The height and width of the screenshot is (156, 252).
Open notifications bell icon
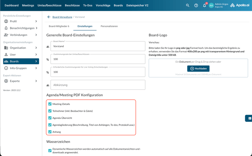click(x=204, y=6)
